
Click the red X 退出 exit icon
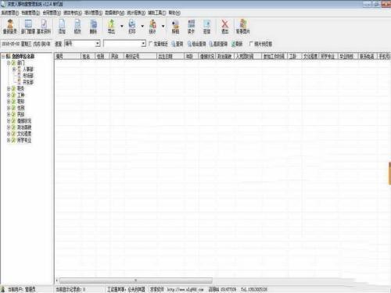(x=224, y=27)
